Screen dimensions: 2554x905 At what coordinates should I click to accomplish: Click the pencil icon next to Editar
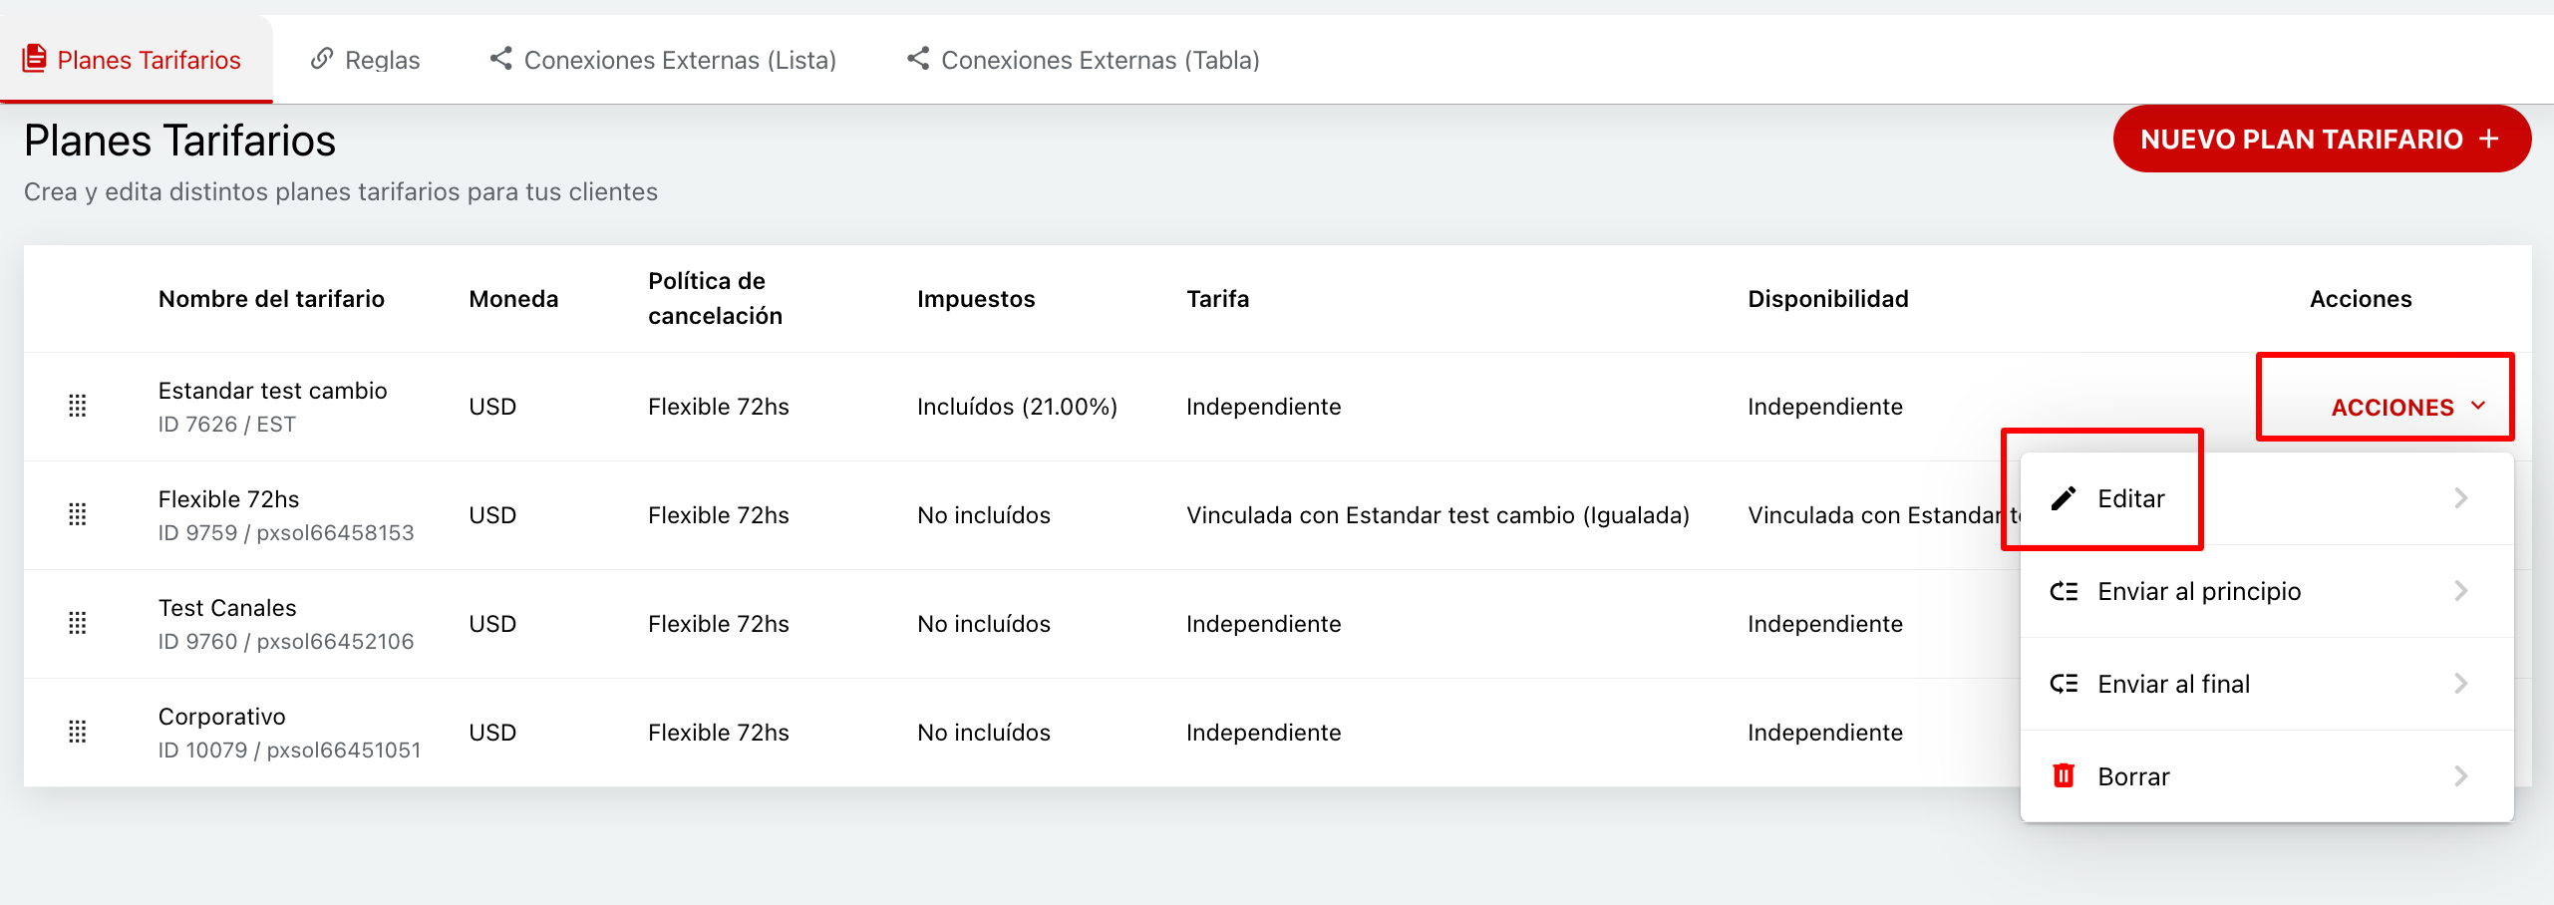point(2063,497)
